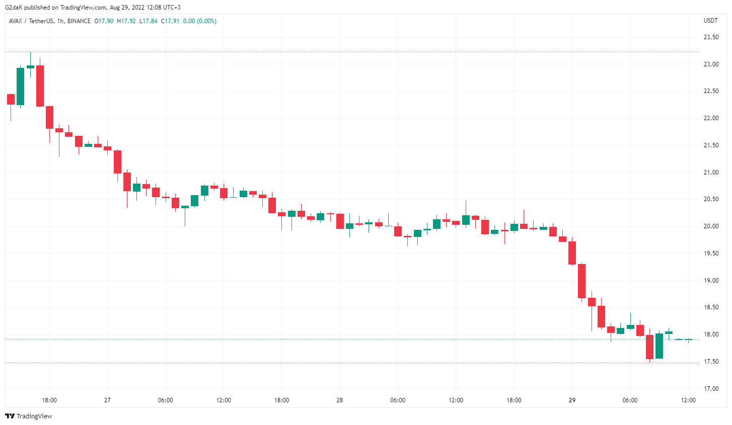Click the BINANCE exchange label
732x425 pixels.
79,21
